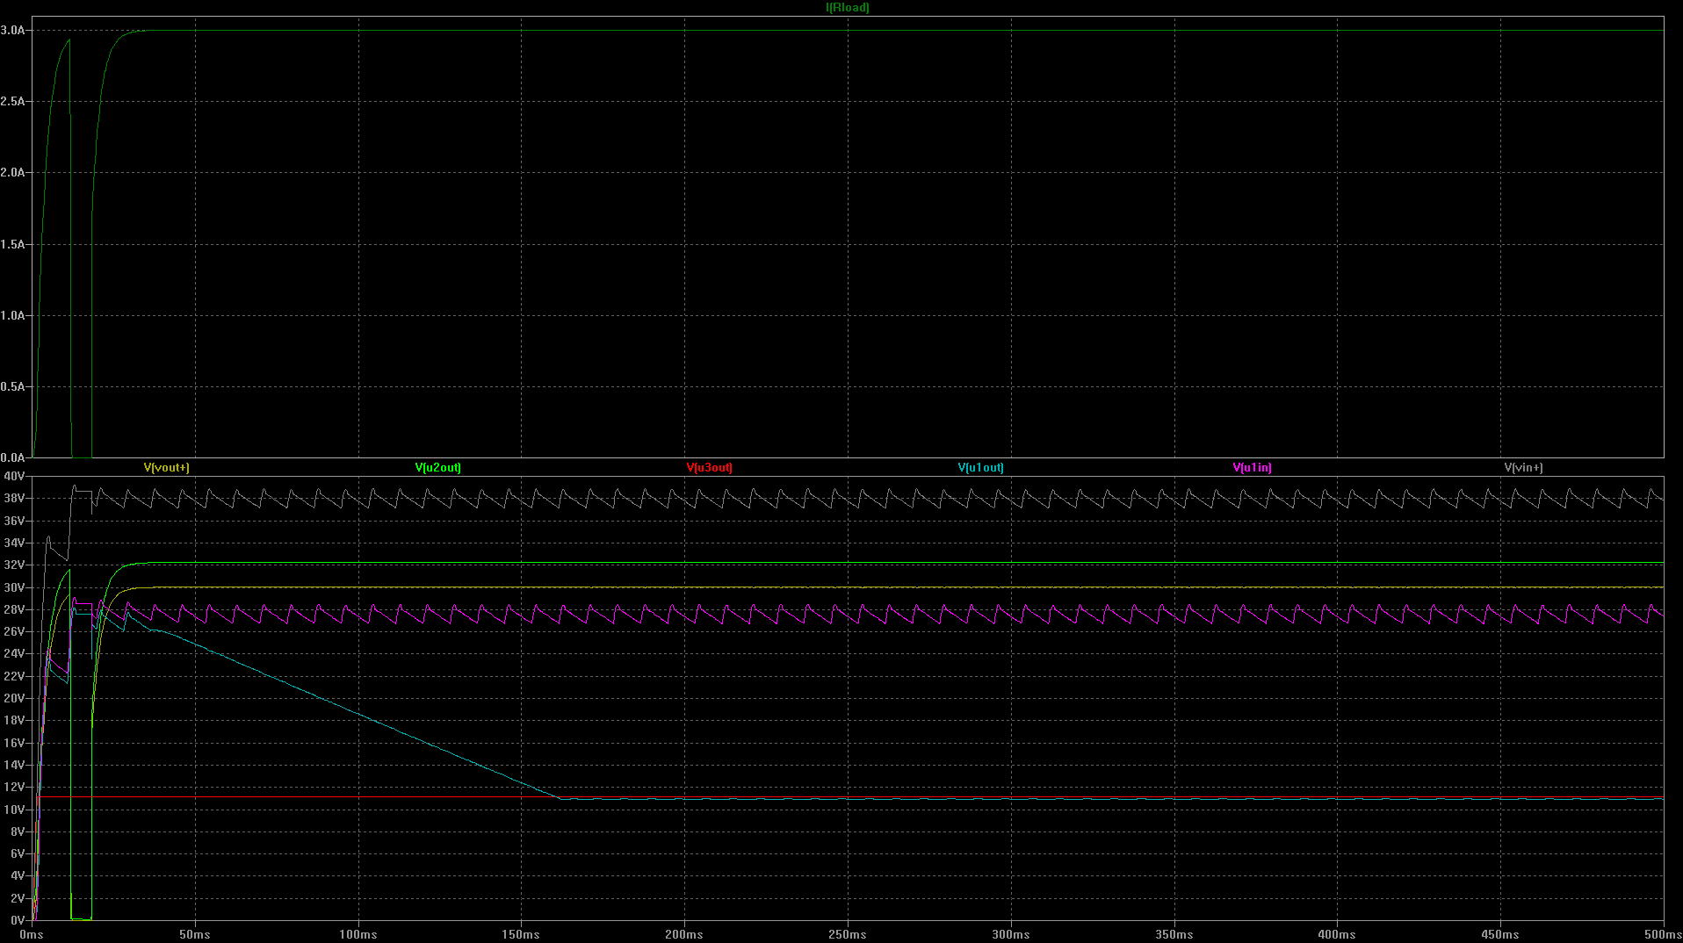Screen dimensions: 1683x943
Task: Click the 32V axis value
Action: tap(14, 565)
